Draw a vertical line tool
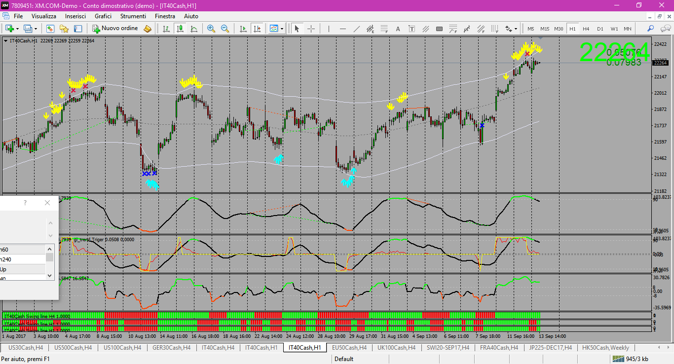The width and height of the screenshot is (674, 364). pyautogui.click(x=329, y=29)
